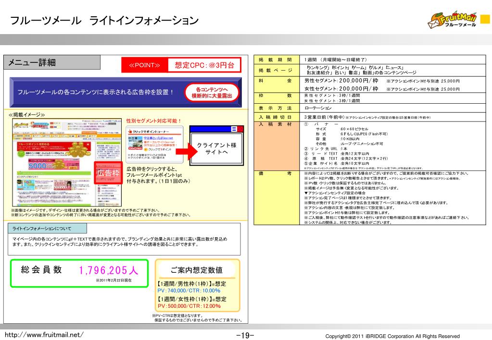Click the 女性セグメント：3枠/1週間 value
Viewport: 492px width, 340px height.
pyautogui.click(x=332, y=101)
